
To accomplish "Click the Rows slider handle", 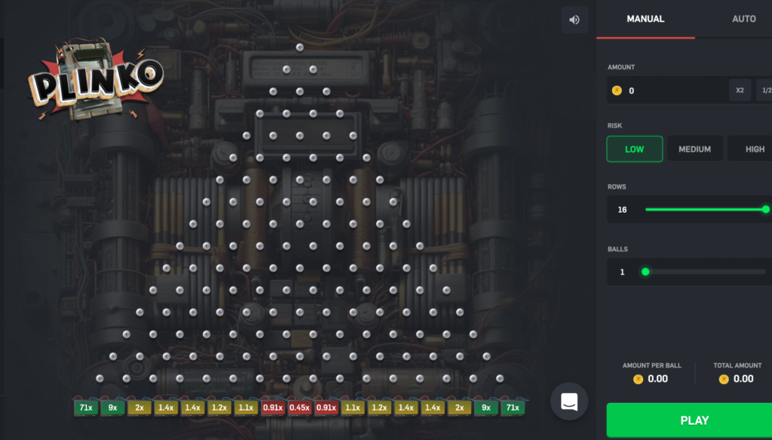I will tap(766, 209).
